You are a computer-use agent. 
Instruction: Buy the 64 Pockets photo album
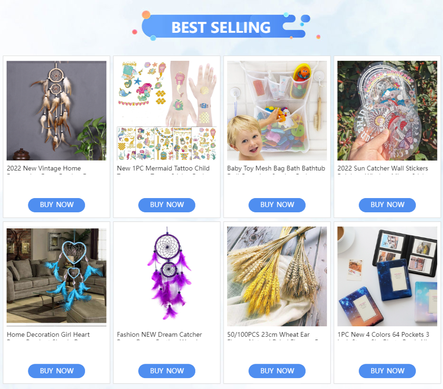pos(387,371)
